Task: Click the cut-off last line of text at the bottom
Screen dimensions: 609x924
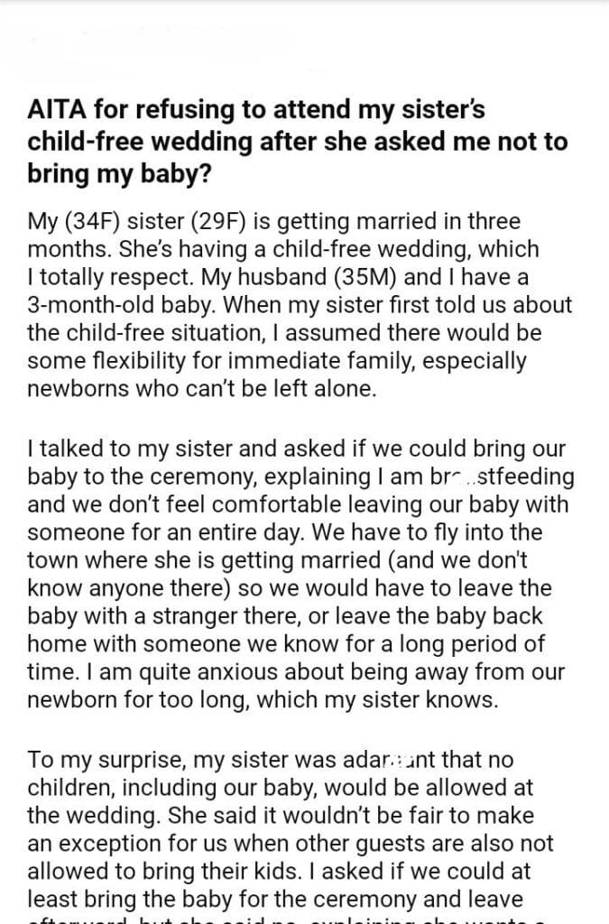Action: pyautogui.click(x=298, y=918)
